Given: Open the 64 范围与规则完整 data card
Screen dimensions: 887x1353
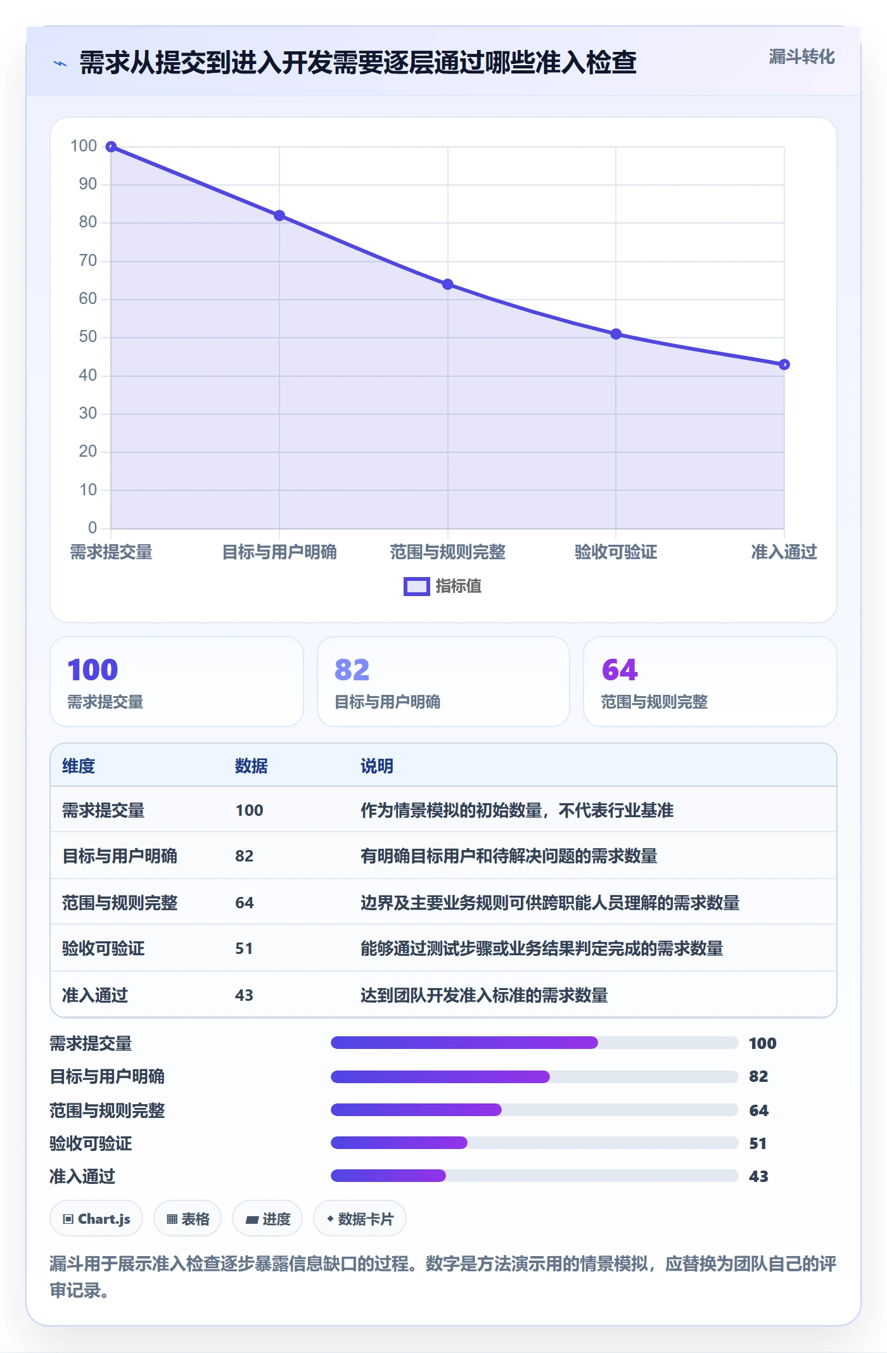Looking at the screenshot, I should (710, 682).
